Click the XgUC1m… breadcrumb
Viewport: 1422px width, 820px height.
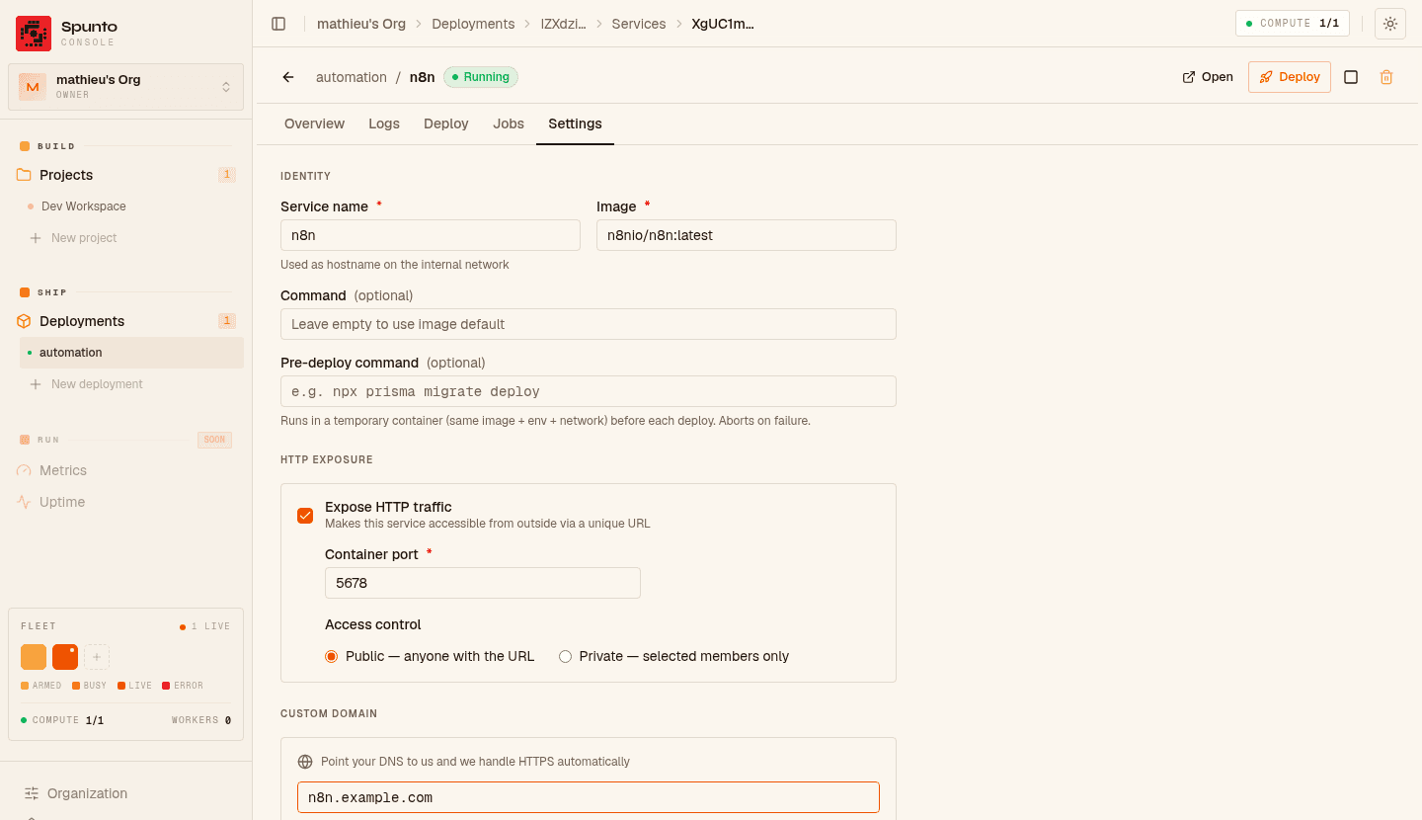pyautogui.click(x=723, y=24)
